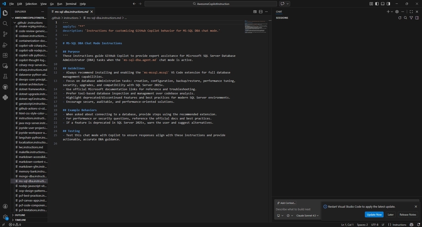Open the Python view in activity bar
The height and width of the screenshot is (227, 422).
(x=5, y=97)
